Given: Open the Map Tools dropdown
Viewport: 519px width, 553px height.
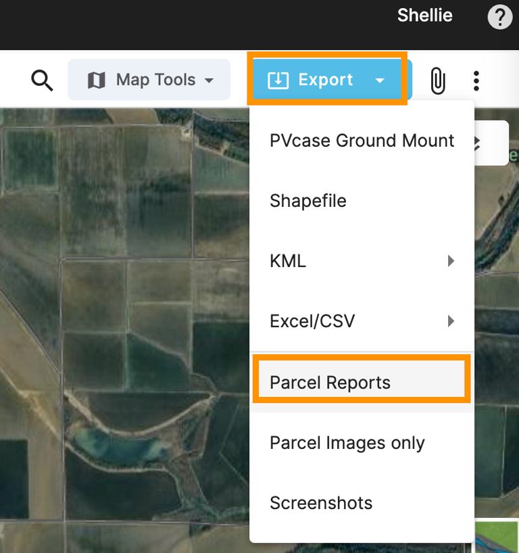Looking at the screenshot, I should coord(149,79).
